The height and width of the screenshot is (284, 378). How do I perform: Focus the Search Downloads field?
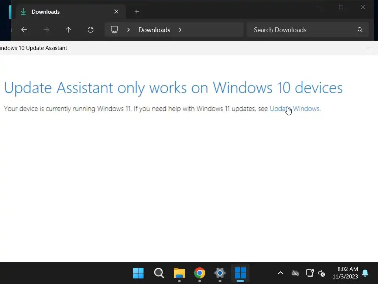(x=307, y=30)
